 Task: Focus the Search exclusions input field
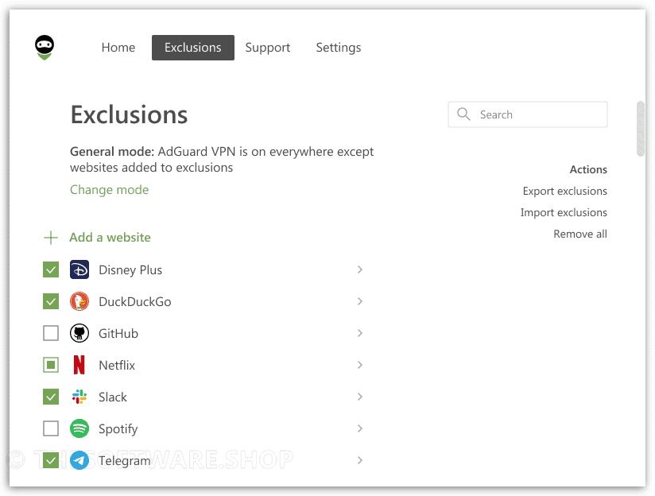(528, 114)
